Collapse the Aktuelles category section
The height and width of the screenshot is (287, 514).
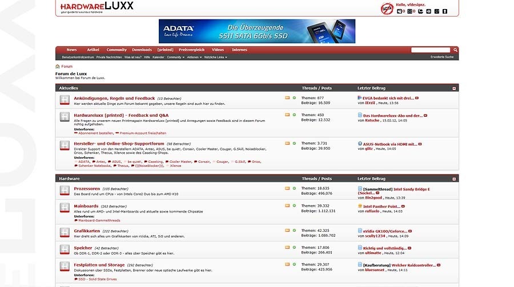click(x=454, y=89)
